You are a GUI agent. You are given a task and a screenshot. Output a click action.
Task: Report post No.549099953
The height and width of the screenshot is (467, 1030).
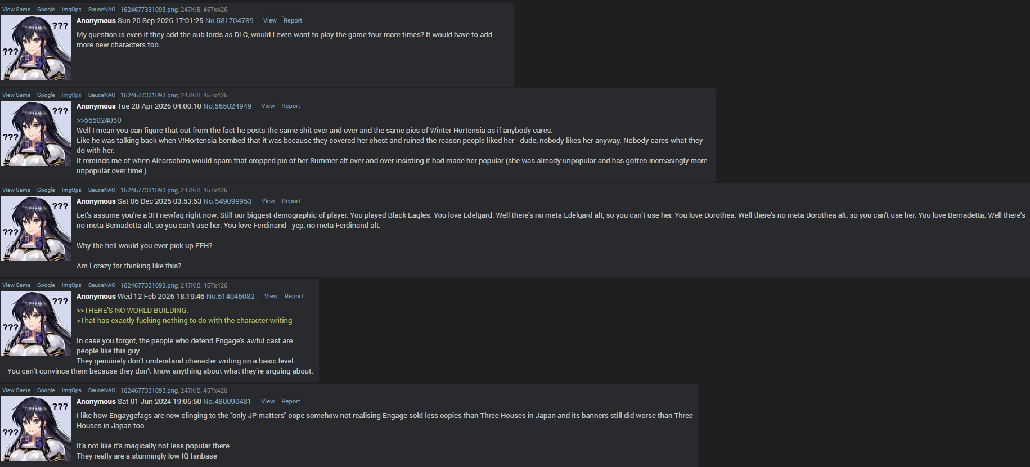pos(291,201)
